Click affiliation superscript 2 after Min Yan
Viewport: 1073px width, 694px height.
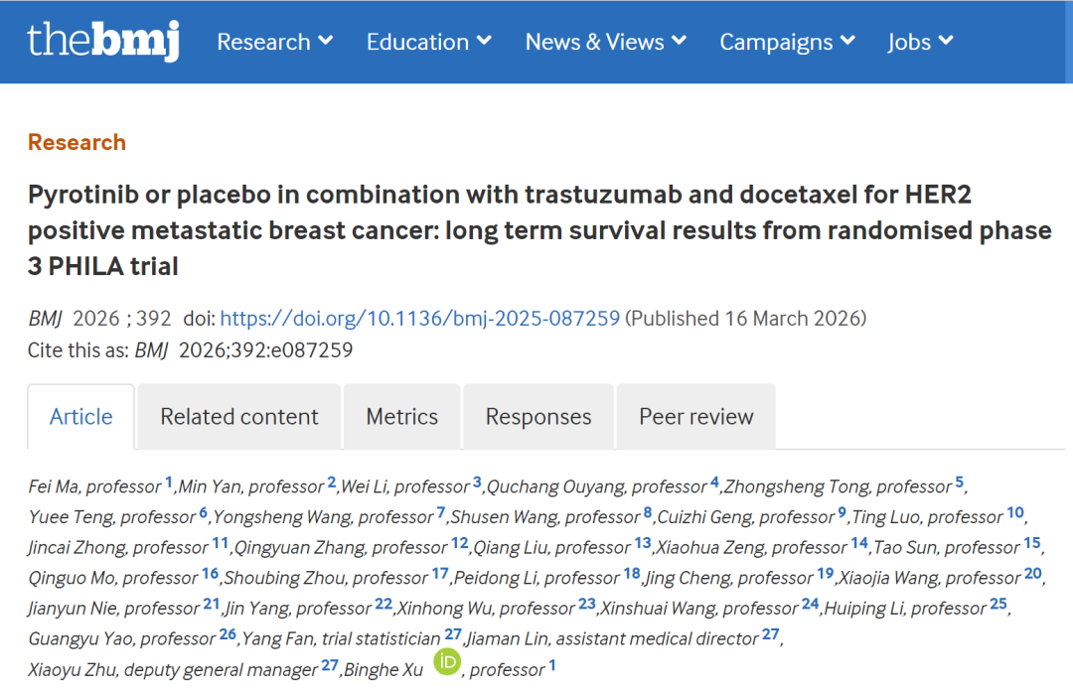tap(332, 484)
